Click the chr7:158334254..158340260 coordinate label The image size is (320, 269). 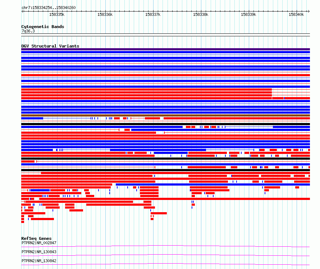tap(49, 8)
